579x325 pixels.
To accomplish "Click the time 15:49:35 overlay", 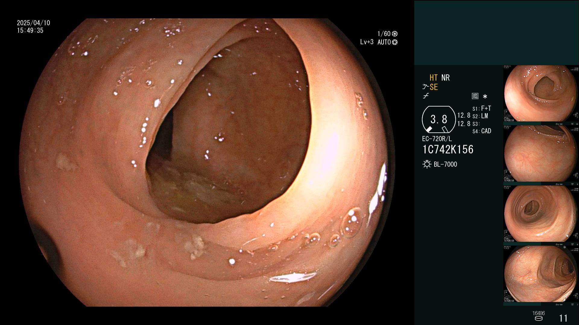I will click(x=30, y=30).
